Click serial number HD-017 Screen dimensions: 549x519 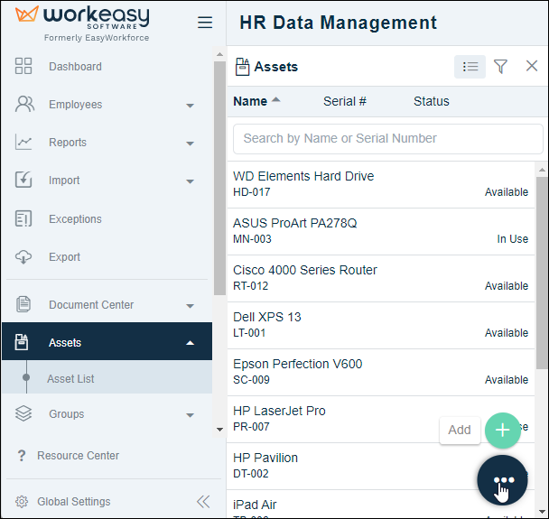click(x=251, y=192)
